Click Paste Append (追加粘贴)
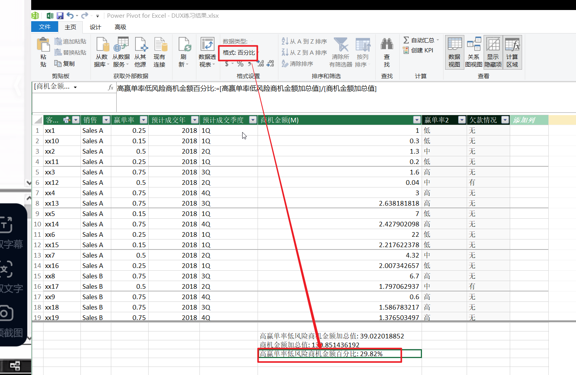Image resolution: width=576 pixels, height=375 pixels. tap(70, 41)
